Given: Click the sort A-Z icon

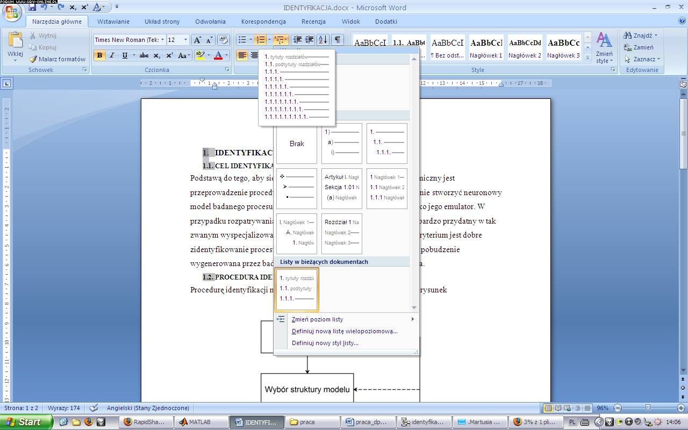Looking at the screenshot, I should click(322, 40).
